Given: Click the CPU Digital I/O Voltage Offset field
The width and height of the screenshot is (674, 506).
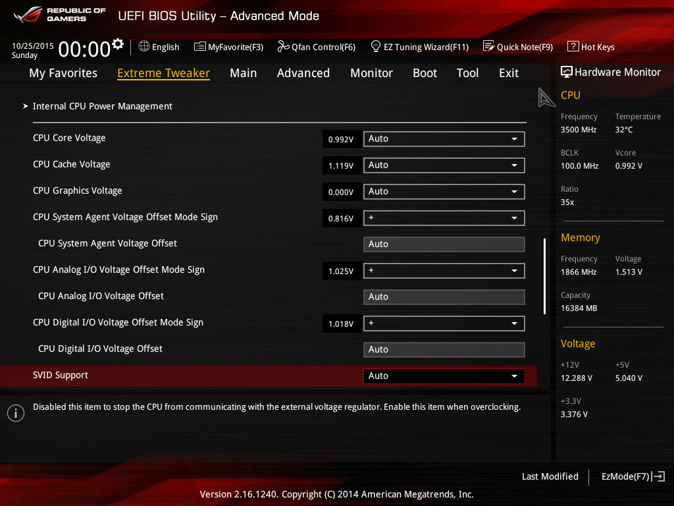Looking at the screenshot, I should tap(444, 350).
